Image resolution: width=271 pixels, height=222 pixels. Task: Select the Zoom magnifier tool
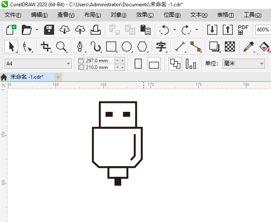click(x=61, y=46)
